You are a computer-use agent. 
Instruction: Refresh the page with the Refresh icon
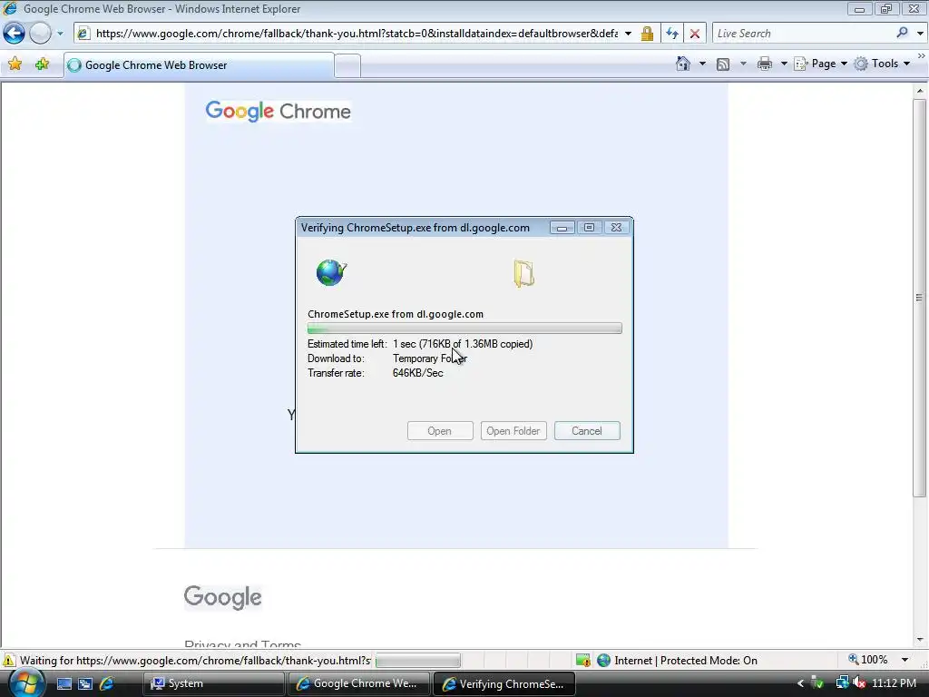672,34
